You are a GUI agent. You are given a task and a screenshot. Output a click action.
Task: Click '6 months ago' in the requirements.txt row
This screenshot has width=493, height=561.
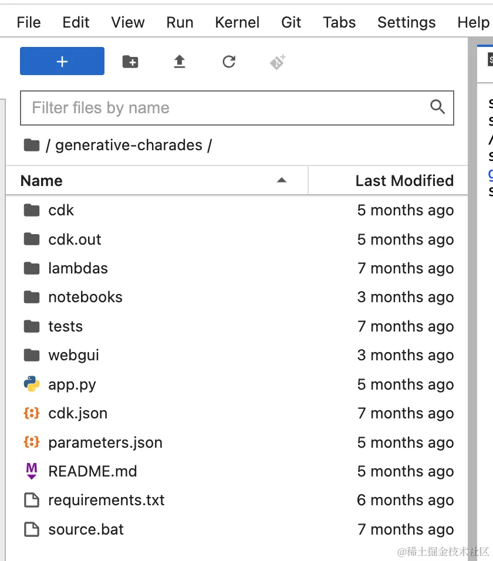click(406, 501)
